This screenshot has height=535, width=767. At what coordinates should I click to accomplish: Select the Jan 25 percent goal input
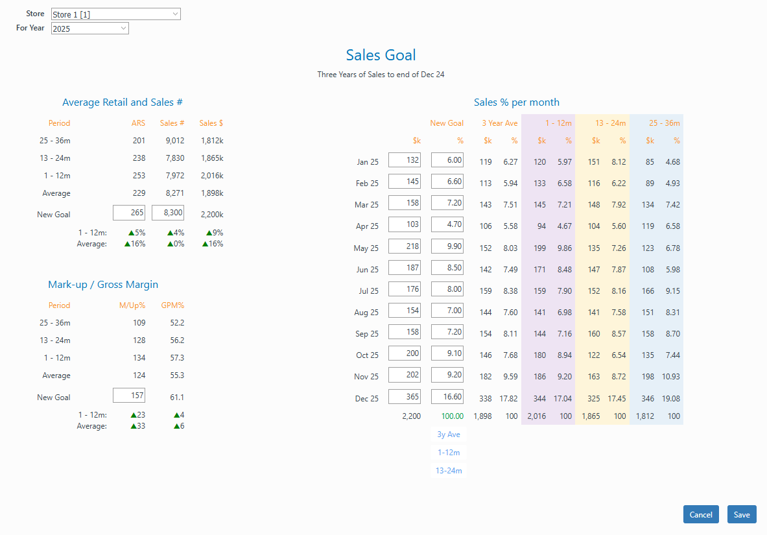tap(447, 160)
